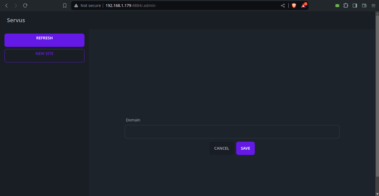Screen dimensions: 379x196
Task: Click the green robot extension icon
Action: [x=337, y=6]
